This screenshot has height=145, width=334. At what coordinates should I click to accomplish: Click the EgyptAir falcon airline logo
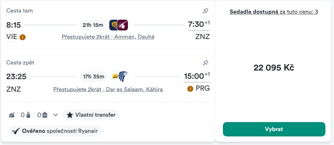[x=123, y=77]
